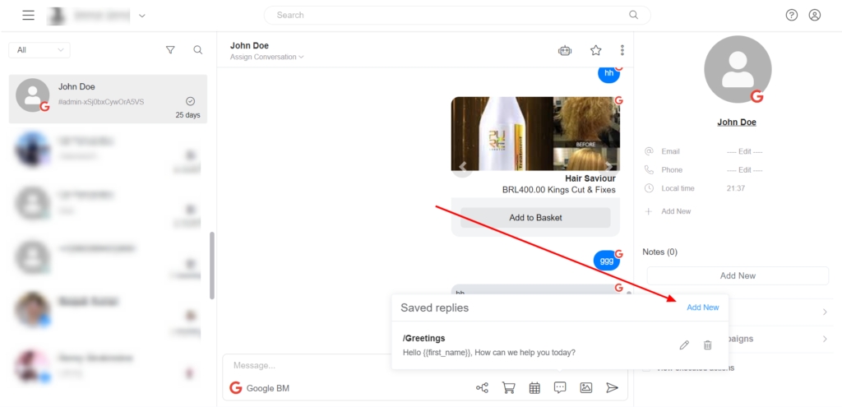Expand the Assign Conversation dropdown
Viewport: 842px width, 407px height.
click(x=267, y=58)
